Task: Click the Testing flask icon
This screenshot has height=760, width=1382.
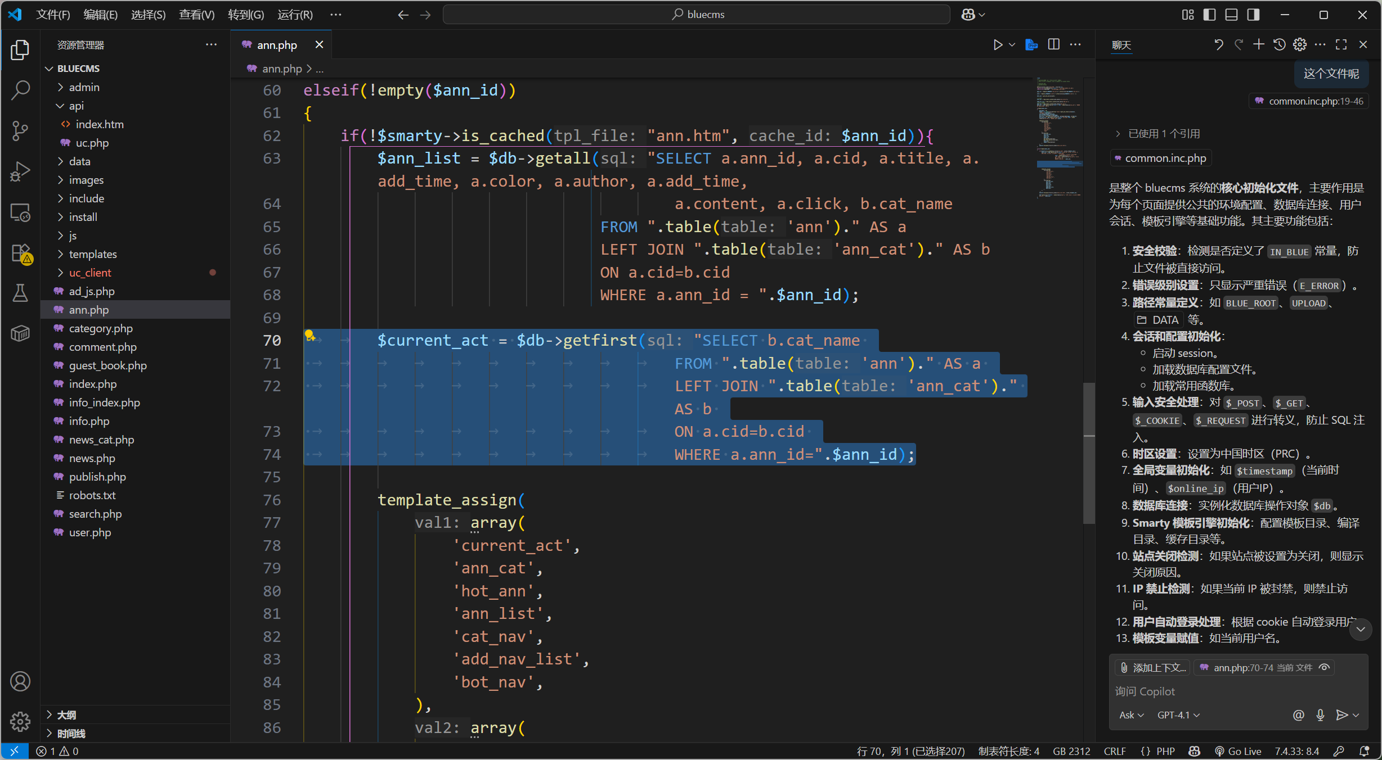Action: coord(20,293)
